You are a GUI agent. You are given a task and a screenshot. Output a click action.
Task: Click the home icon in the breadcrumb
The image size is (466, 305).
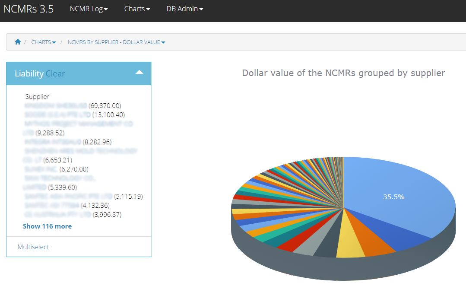pyautogui.click(x=17, y=41)
